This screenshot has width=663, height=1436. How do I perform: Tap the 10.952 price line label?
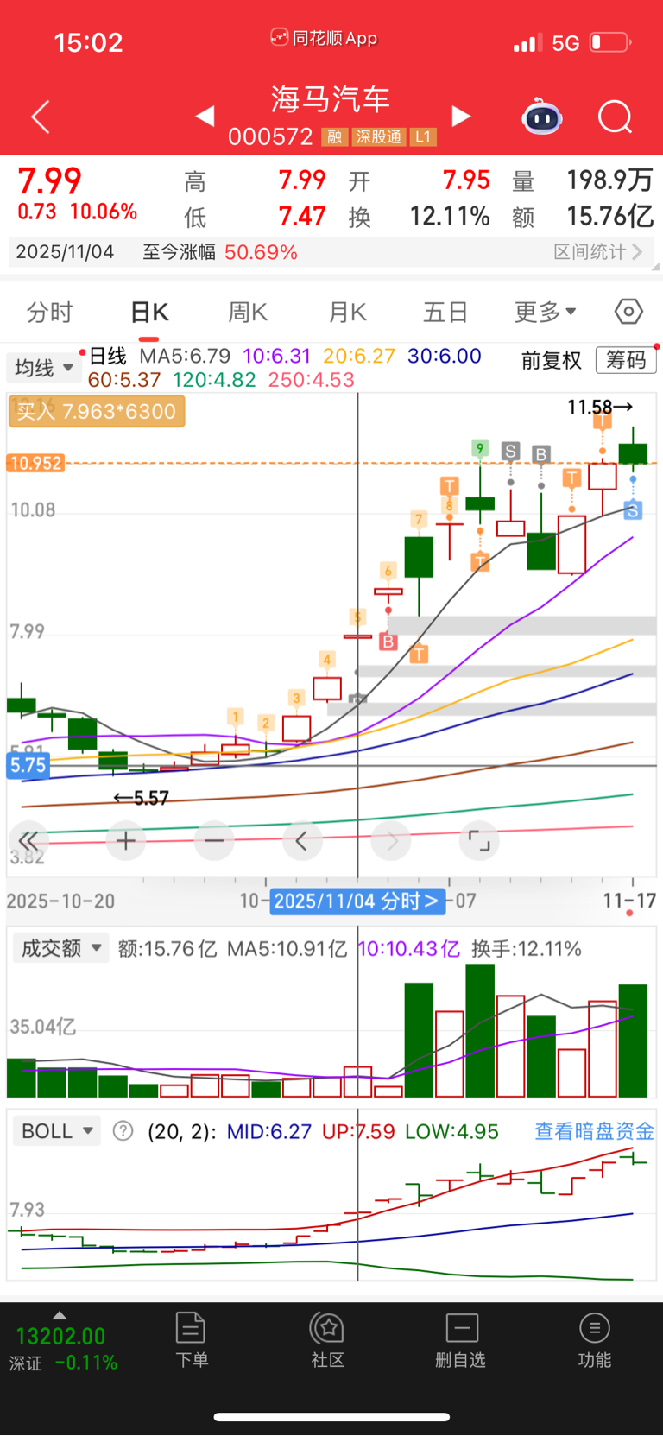coord(35,463)
